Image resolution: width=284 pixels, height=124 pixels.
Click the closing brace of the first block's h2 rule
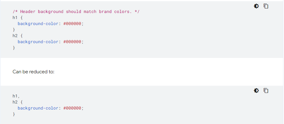pos(14,48)
